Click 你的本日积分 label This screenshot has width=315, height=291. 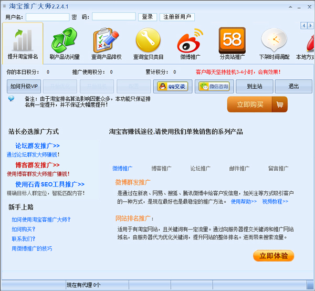coord(23,72)
